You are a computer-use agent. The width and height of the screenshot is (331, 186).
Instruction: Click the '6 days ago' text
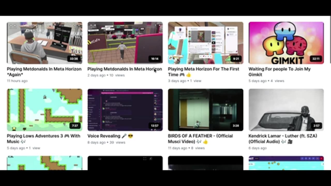point(258,148)
